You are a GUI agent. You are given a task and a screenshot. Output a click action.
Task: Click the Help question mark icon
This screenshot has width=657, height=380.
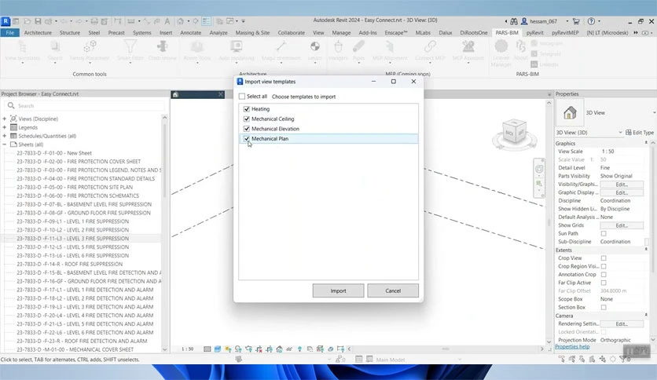pos(591,21)
